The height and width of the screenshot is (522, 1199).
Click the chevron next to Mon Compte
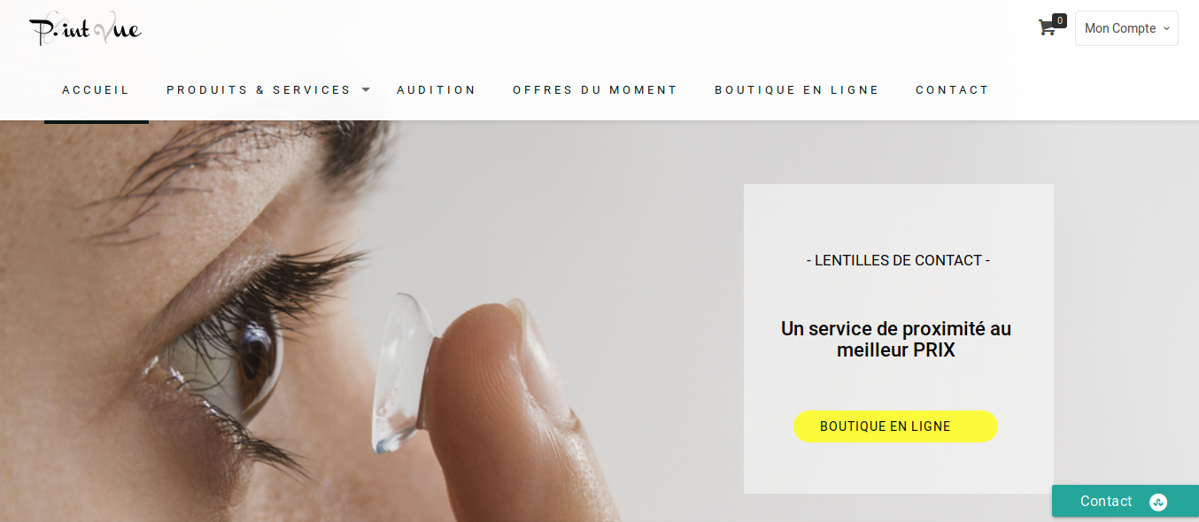coord(1166,28)
